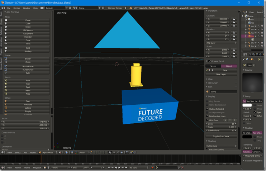Add a Cube mesh primitive

(27, 24)
